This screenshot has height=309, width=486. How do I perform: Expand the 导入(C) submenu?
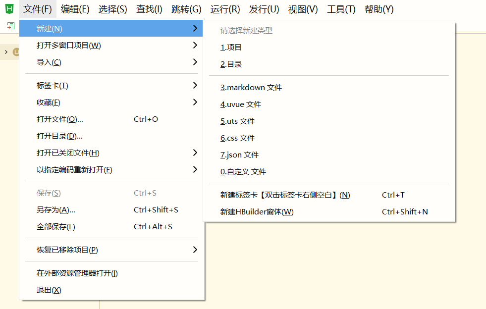(111, 62)
